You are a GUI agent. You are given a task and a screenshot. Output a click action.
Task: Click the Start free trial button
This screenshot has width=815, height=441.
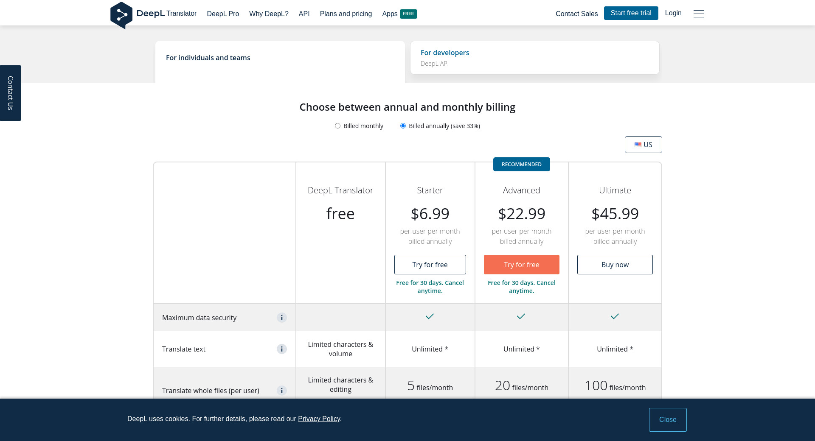(x=631, y=13)
